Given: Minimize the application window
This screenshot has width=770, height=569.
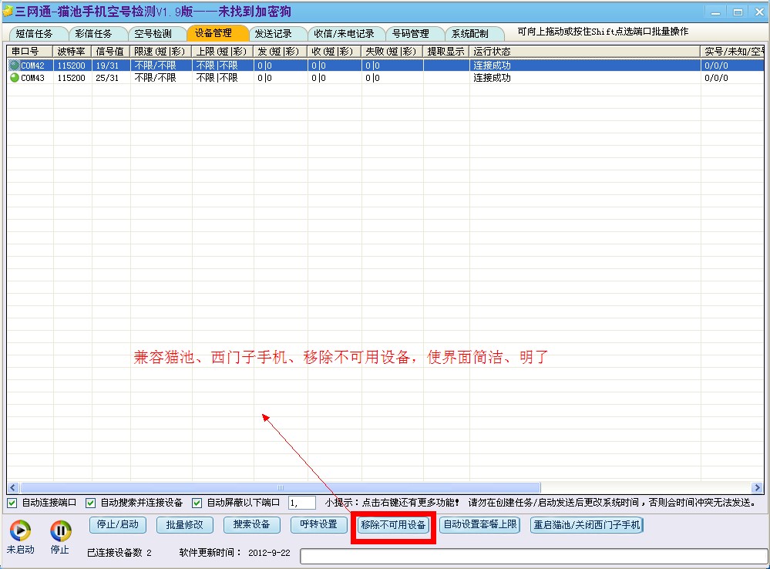Looking at the screenshot, I should (x=715, y=12).
